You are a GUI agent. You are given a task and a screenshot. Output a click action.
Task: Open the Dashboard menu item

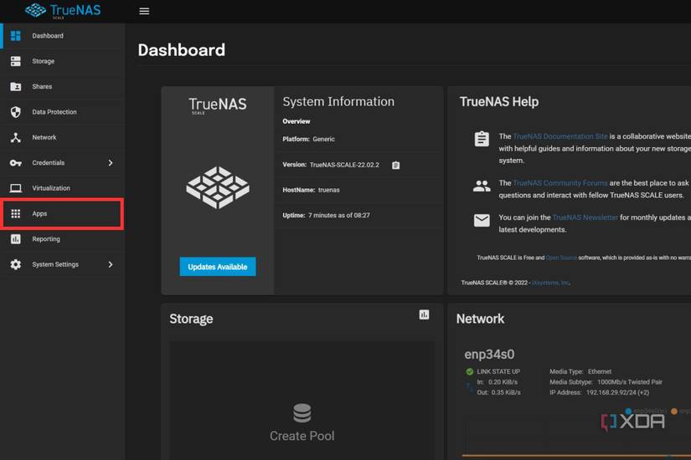(x=62, y=36)
